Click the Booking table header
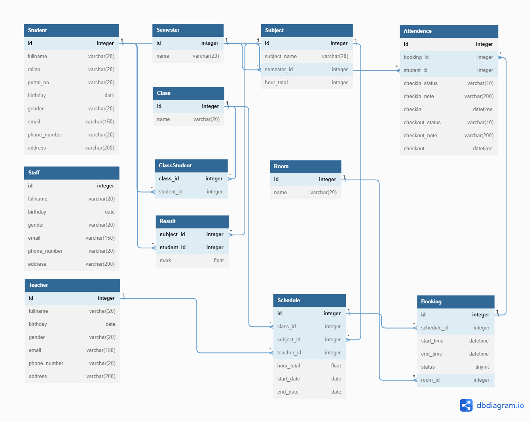The width and height of the screenshot is (531, 422). (x=455, y=302)
